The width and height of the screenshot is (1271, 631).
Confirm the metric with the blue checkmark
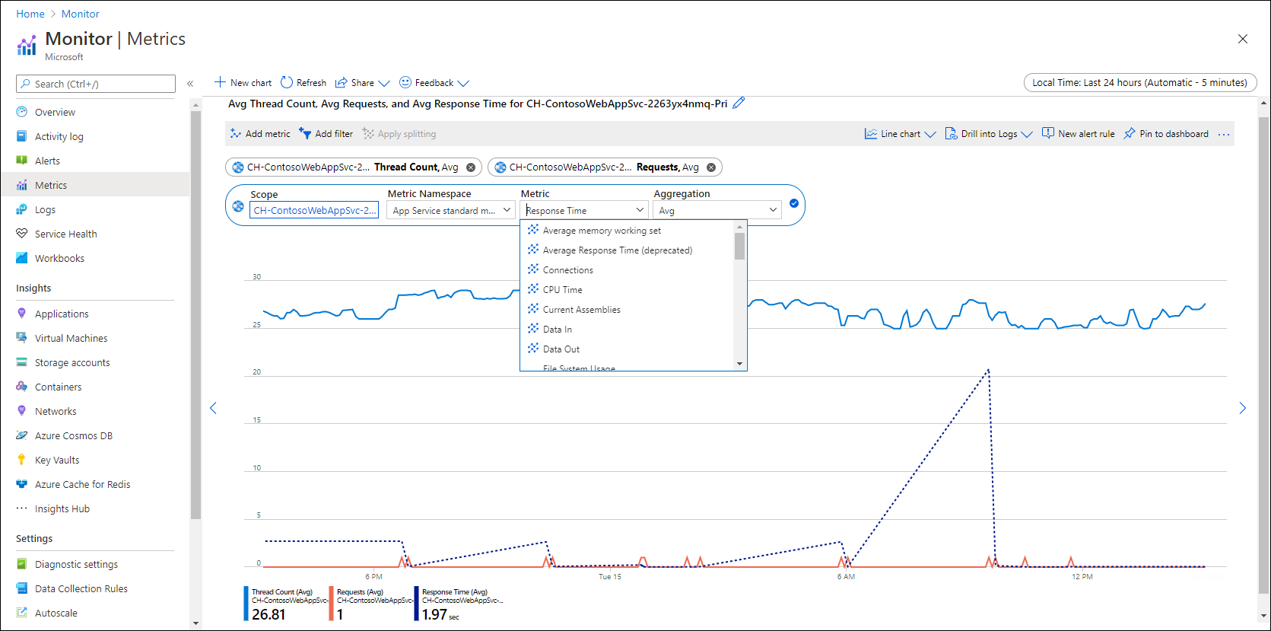794,203
